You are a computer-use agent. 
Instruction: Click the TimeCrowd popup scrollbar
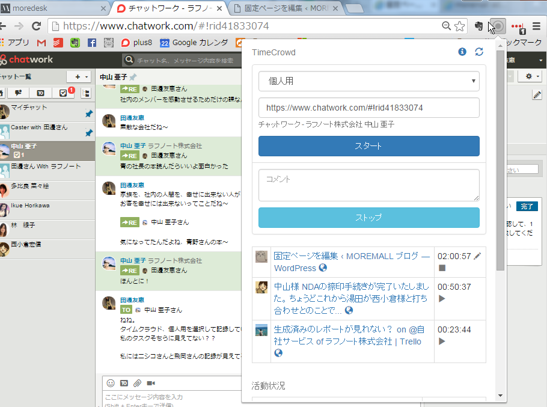coord(500,161)
